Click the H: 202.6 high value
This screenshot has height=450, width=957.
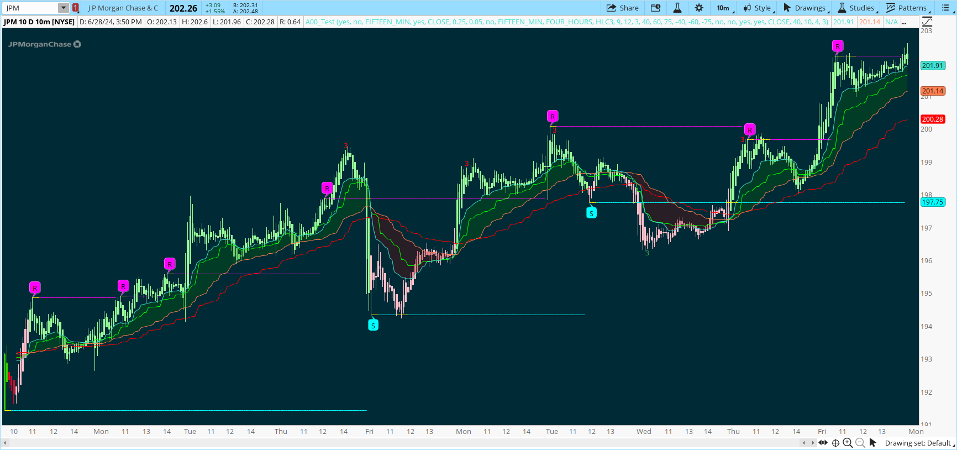point(195,22)
